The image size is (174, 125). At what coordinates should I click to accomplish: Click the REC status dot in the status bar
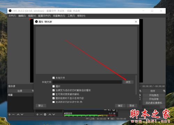[108, 119]
